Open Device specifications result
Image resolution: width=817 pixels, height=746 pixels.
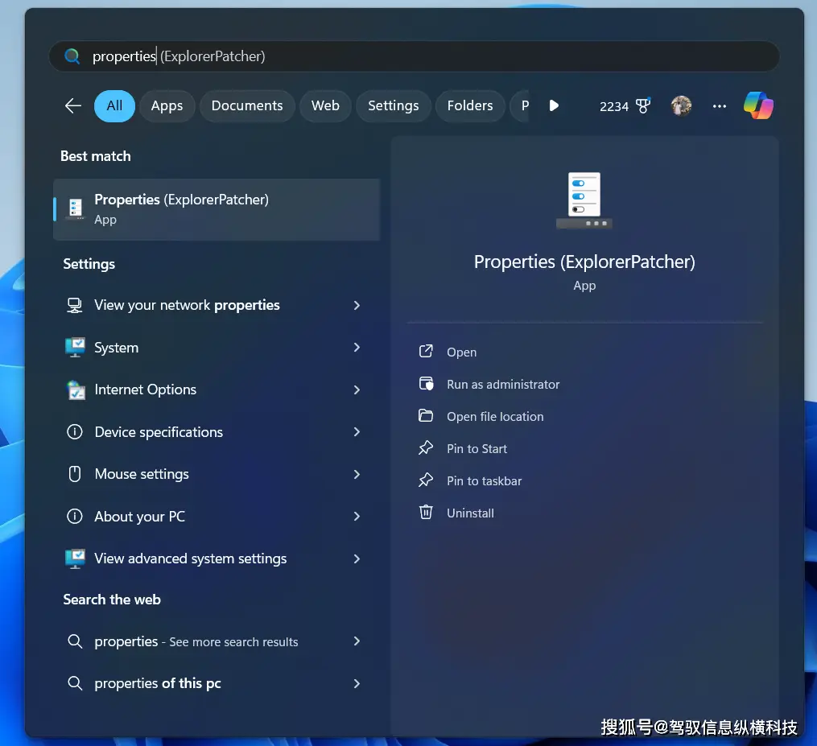217,432
